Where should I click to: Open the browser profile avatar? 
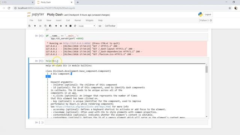(236, 8)
